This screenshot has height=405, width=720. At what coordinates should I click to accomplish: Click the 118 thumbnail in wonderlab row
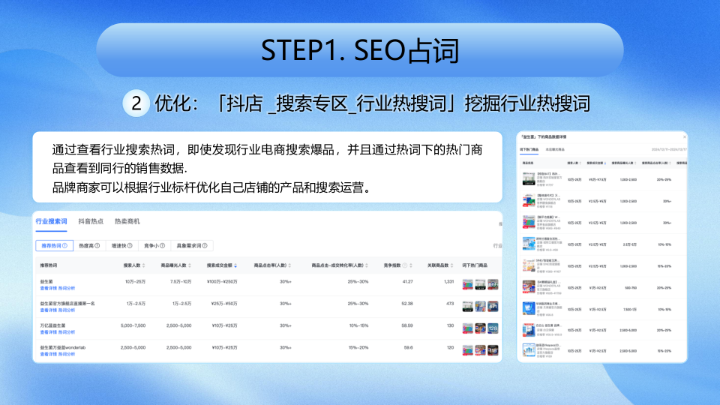point(493,351)
